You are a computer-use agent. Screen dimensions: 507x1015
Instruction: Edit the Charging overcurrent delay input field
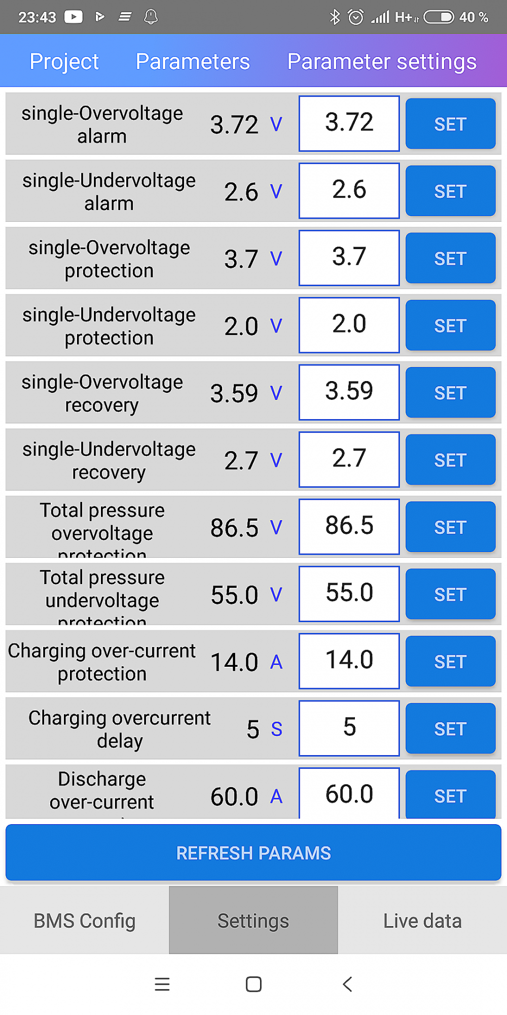pyautogui.click(x=349, y=728)
